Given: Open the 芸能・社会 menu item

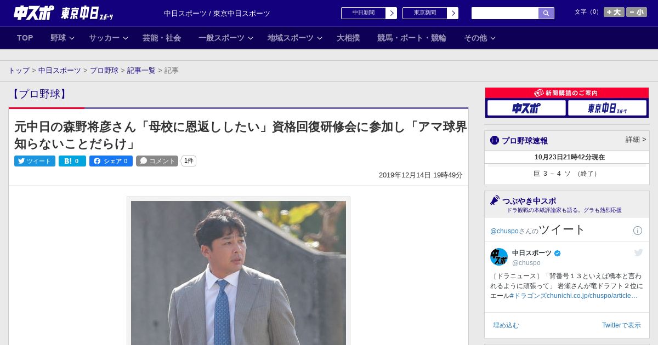Looking at the screenshot, I should point(162,38).
